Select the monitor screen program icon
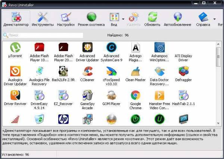 183,119
